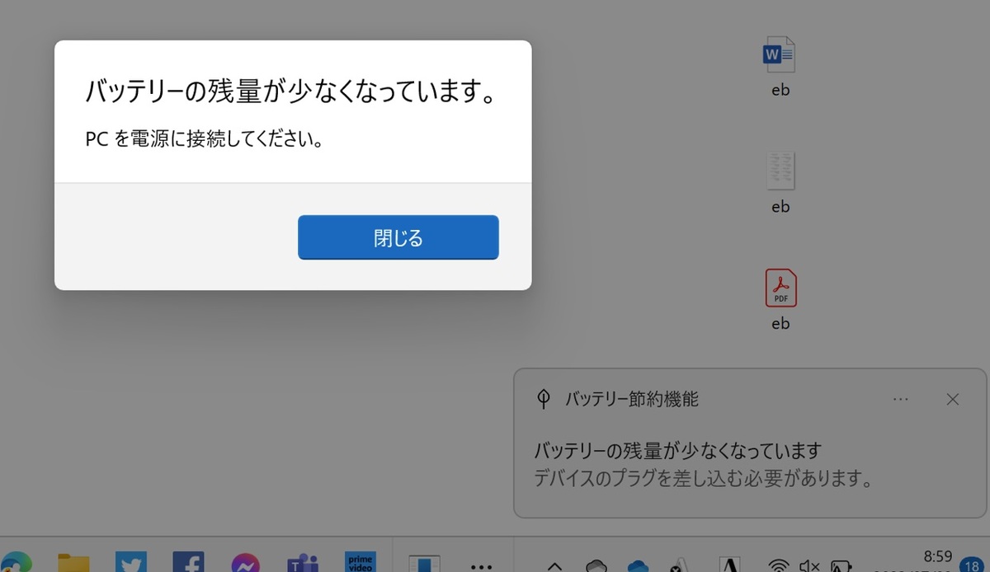Click the grey cloud tray icon
The height and width of the screenshot is (572, 990).
596,566
